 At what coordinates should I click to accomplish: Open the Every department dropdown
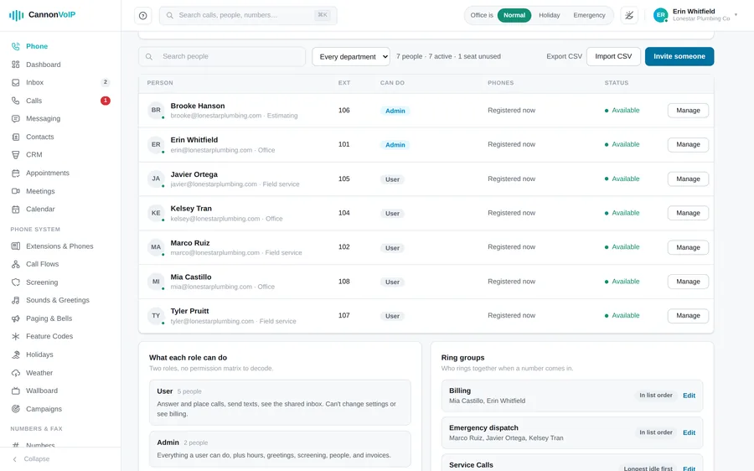tap(351, 57)
